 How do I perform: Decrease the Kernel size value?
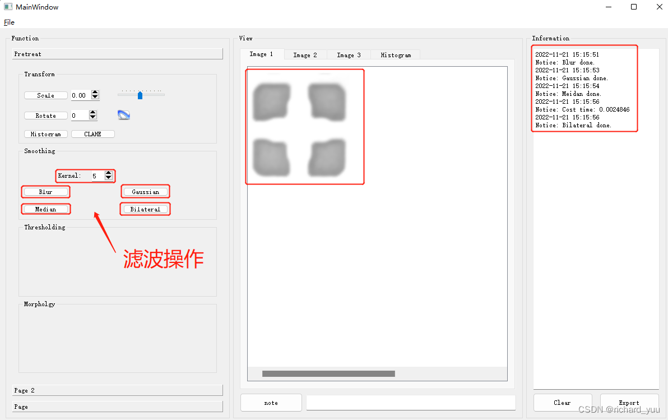(109, 177)
